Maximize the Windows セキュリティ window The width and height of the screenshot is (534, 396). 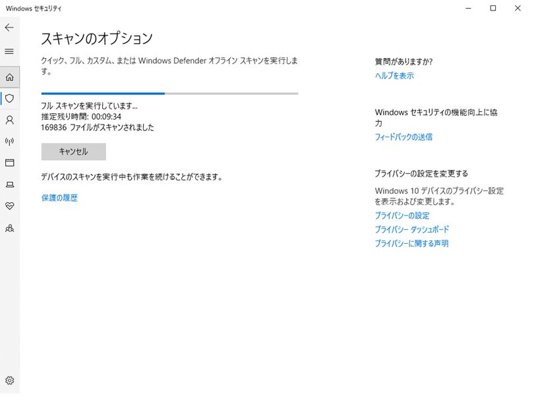point(492,8)
